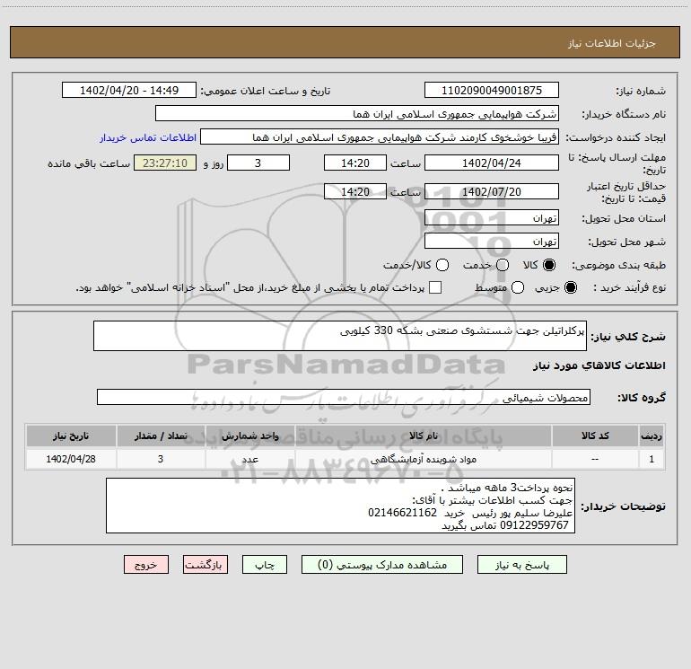Click the بازگشت back button
This screenshot has height=669, width=691.
click(206, 565)
